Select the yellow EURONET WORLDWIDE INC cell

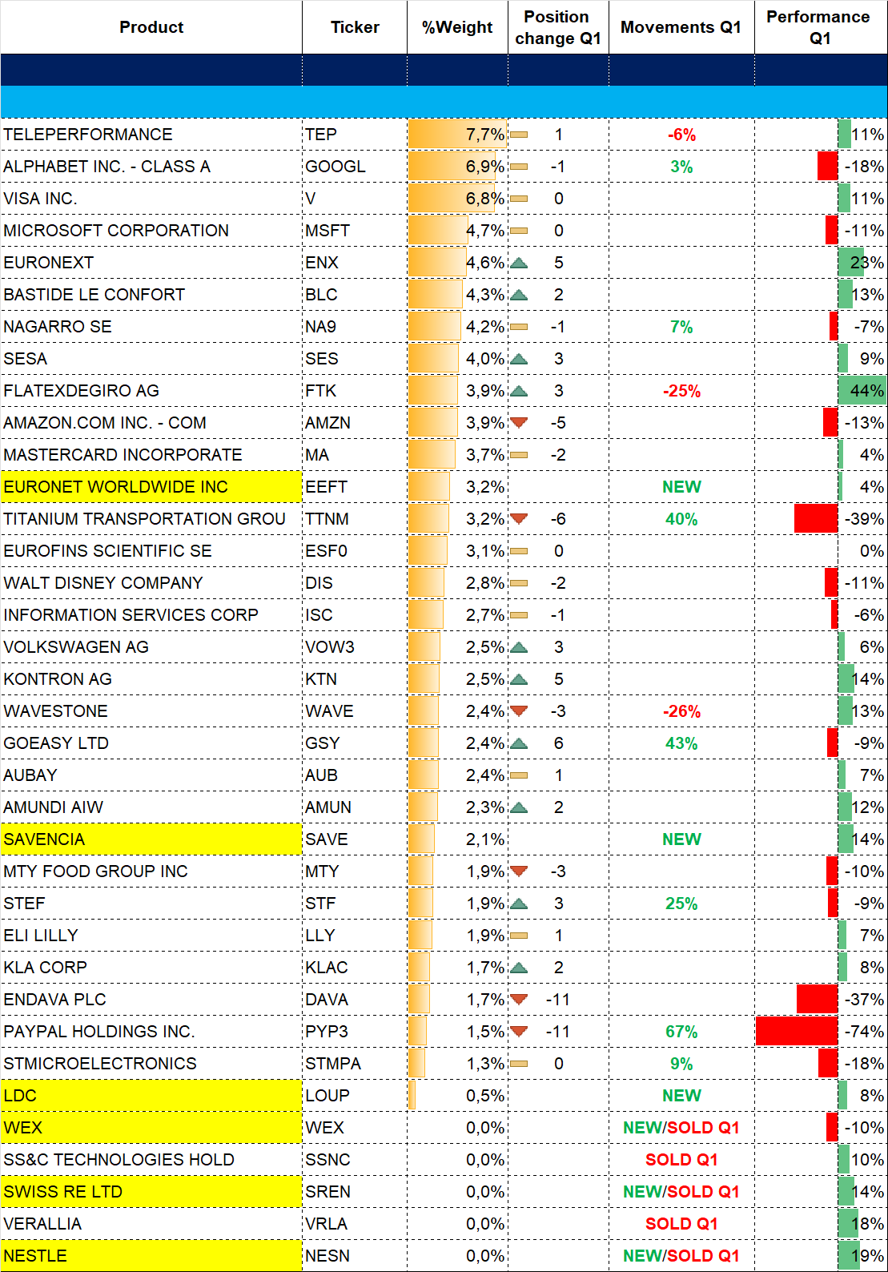pyautogui.click(x=151, y=487)
